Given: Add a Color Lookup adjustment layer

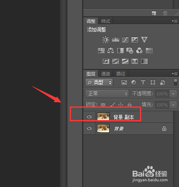Looking at the screenshot, I should [149, 51].
